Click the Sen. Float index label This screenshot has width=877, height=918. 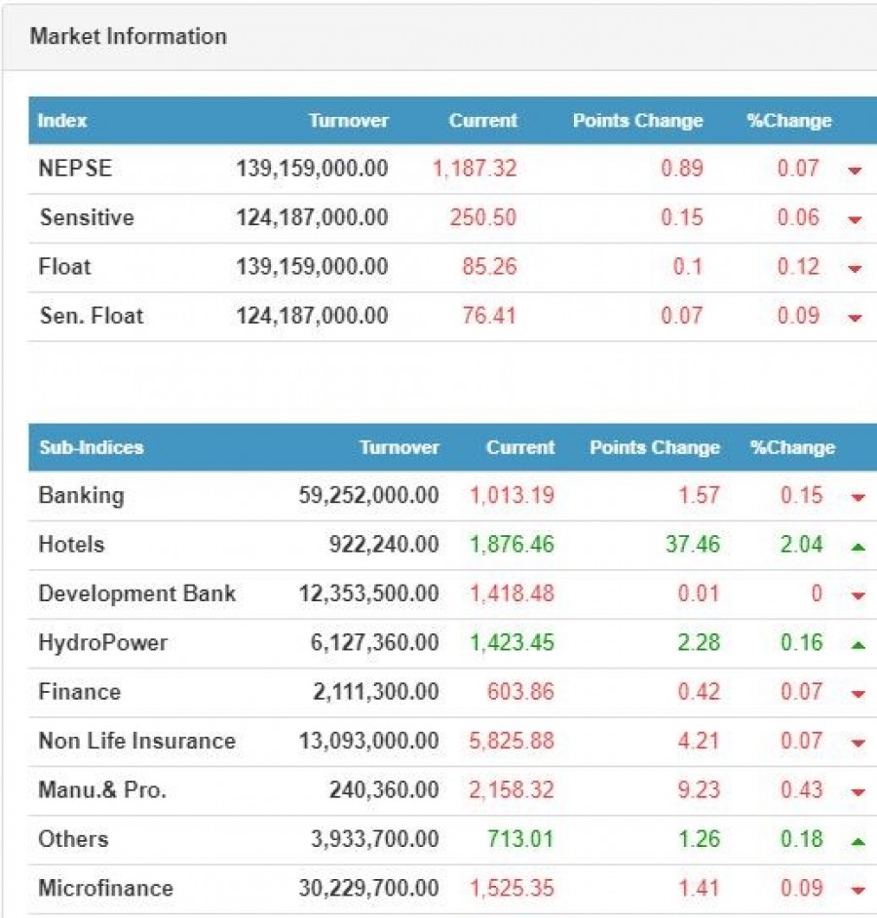91,316
